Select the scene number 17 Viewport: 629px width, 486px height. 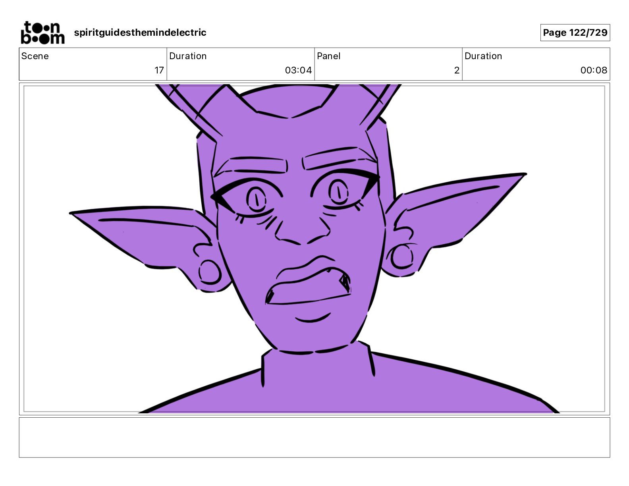click(159, 70)
